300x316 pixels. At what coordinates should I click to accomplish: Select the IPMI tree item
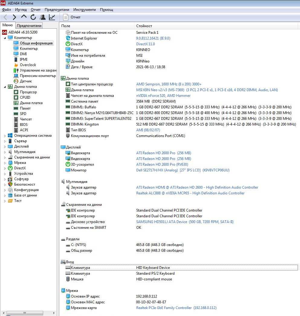pos(23,59)
